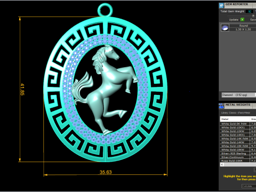
Task: Click the 41.85 height dimension label
Action: coord(22,90)
